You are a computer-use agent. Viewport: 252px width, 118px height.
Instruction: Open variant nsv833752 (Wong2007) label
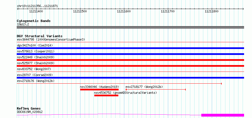[x=34, y=69]
